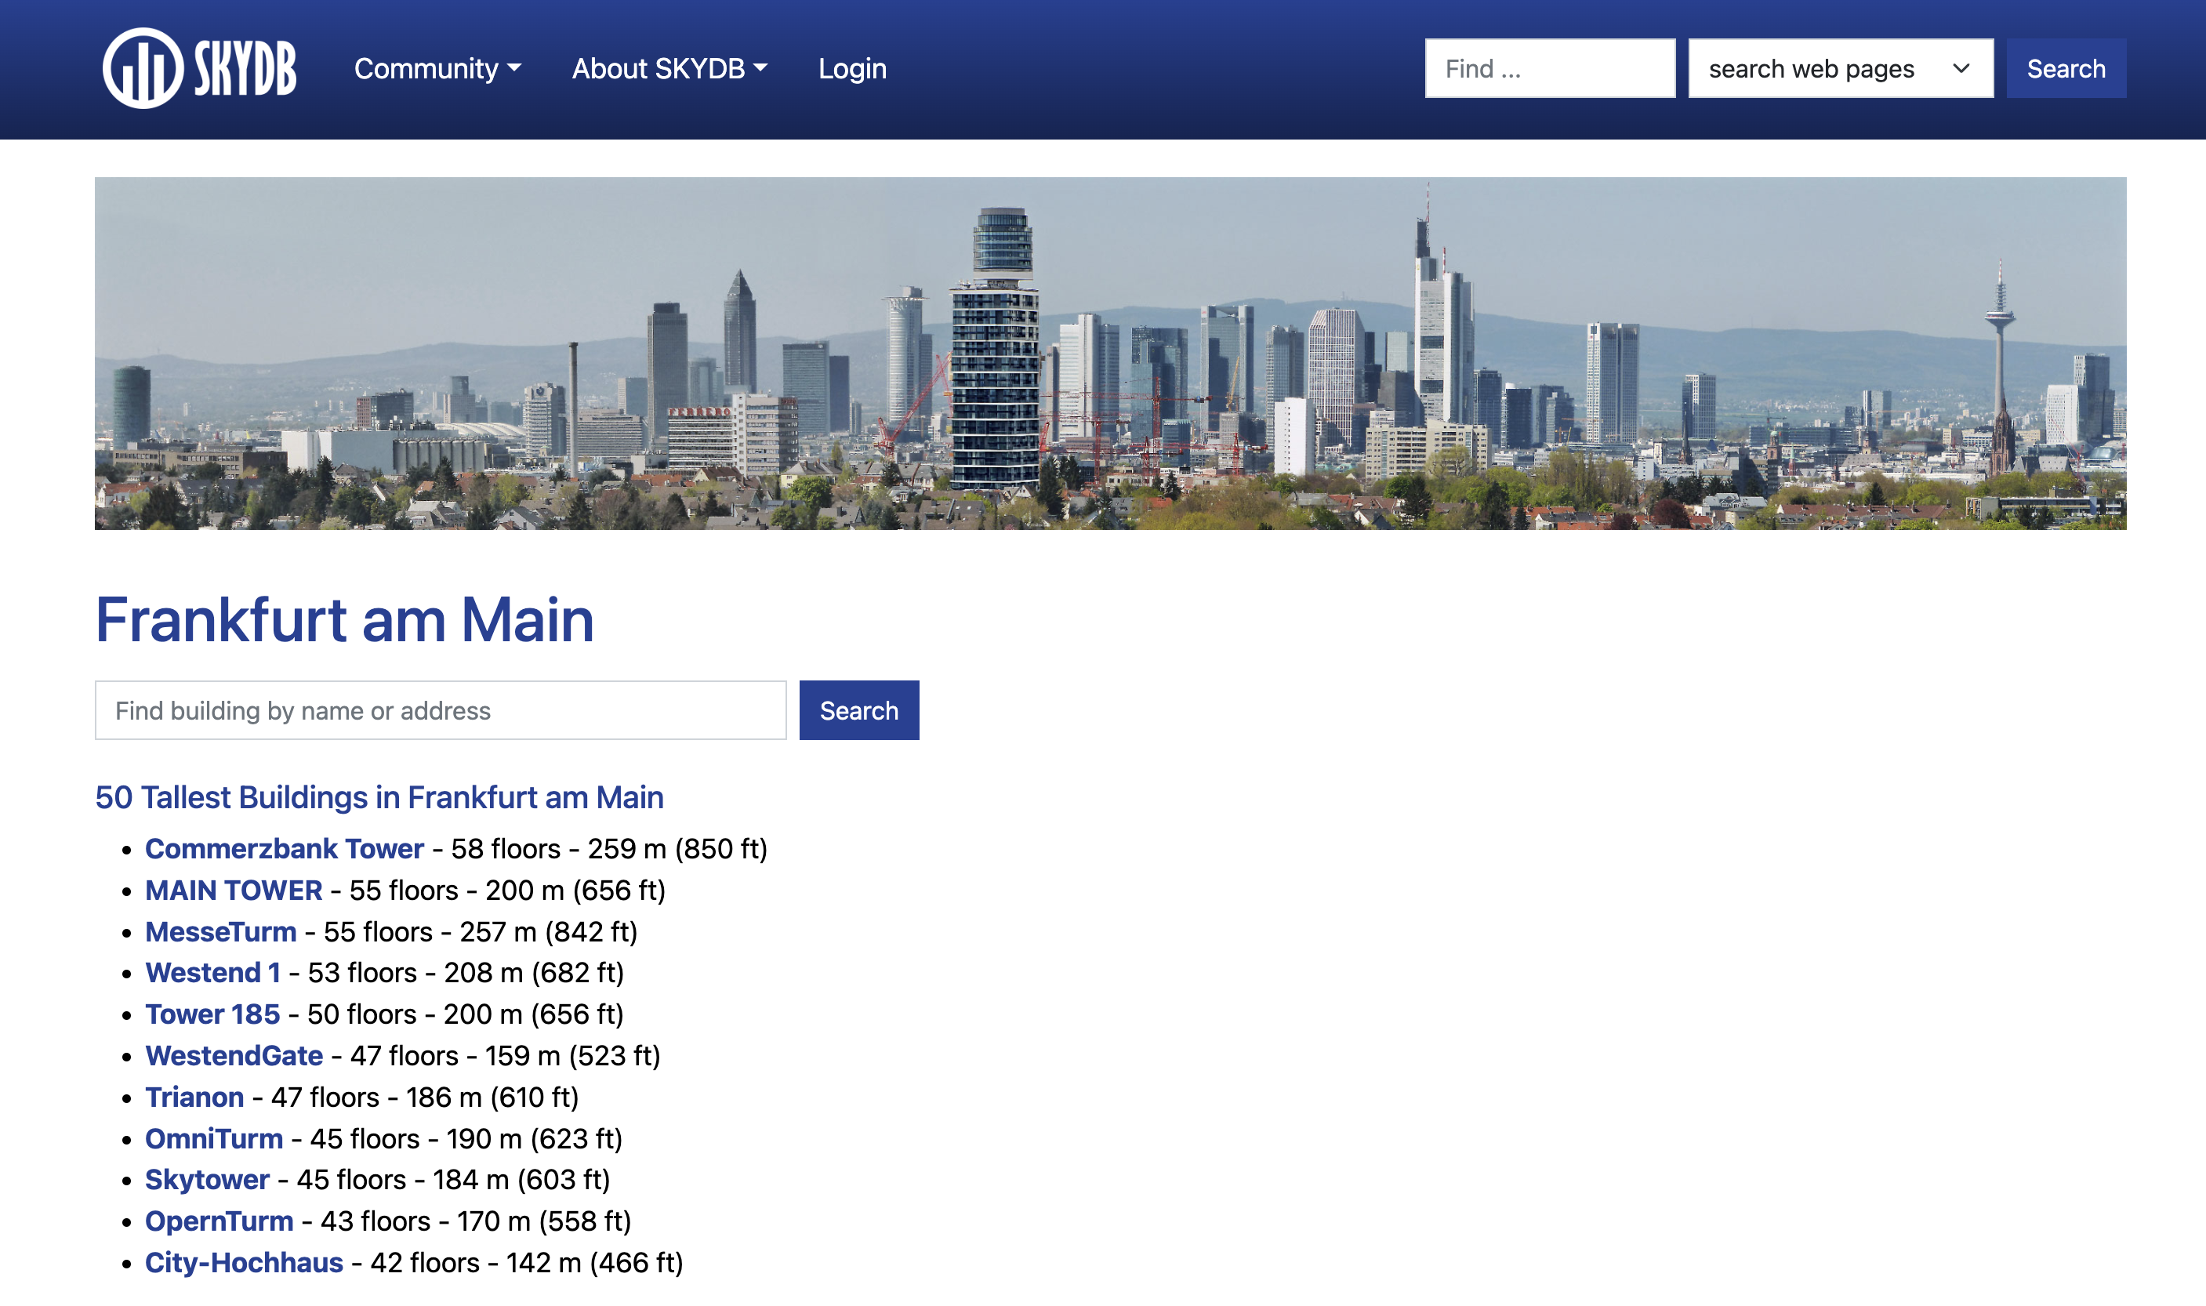
Task: Open the Tower 185 building page
Action: click(x=212, y=1014)
